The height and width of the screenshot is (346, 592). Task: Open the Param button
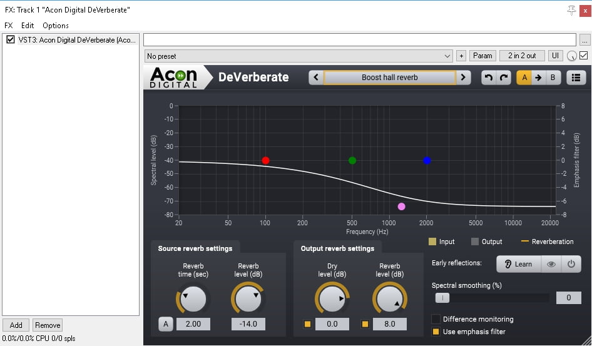(x=482, y=56)
